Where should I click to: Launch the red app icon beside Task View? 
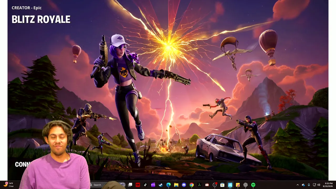[x=138, y=185]
